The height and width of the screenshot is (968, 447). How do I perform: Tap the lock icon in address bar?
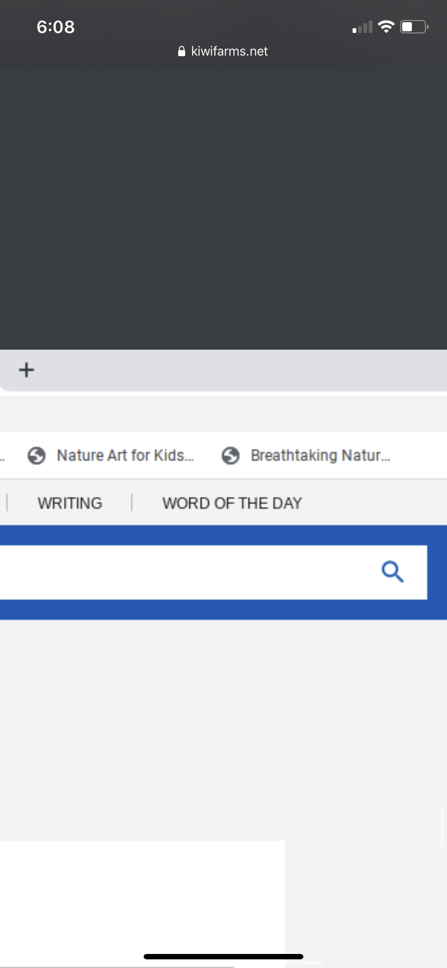[x=182, y=51]
